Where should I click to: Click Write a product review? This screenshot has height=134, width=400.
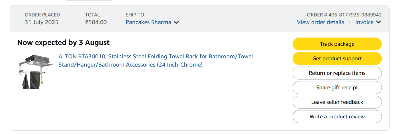(337, 117)
